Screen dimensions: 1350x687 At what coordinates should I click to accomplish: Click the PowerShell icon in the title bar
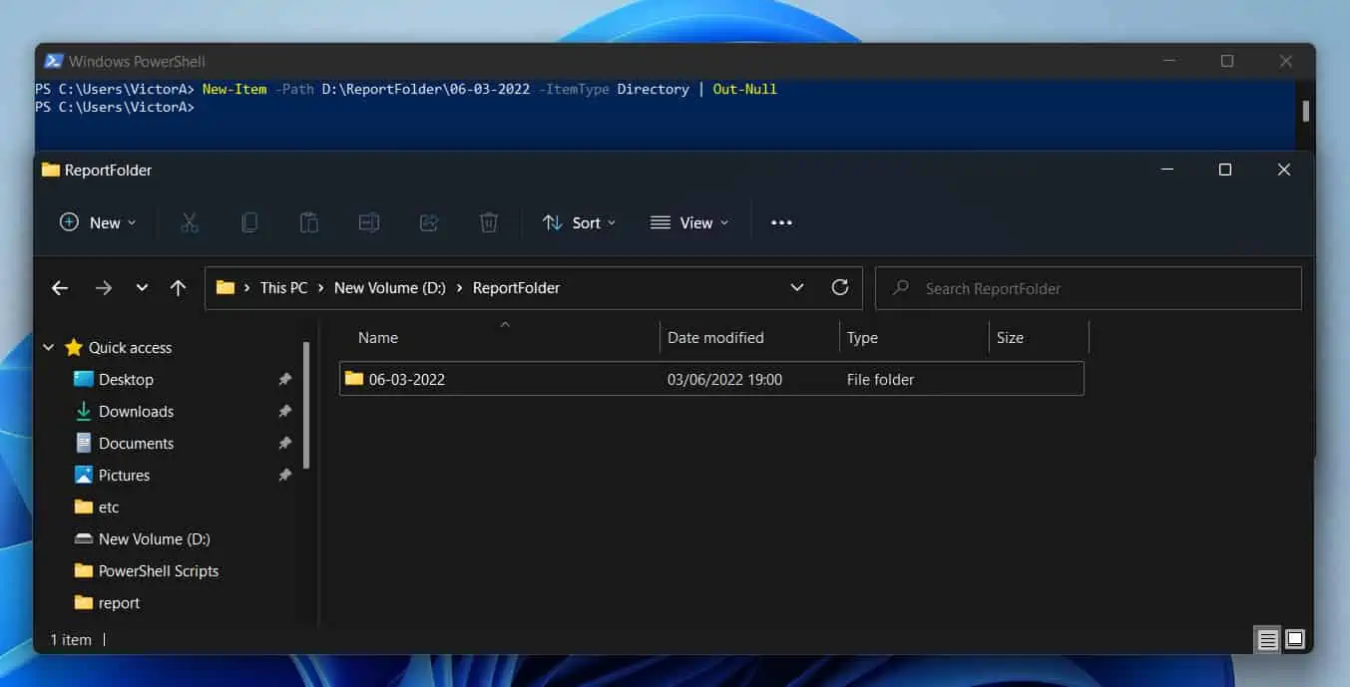tap(54, 61)
